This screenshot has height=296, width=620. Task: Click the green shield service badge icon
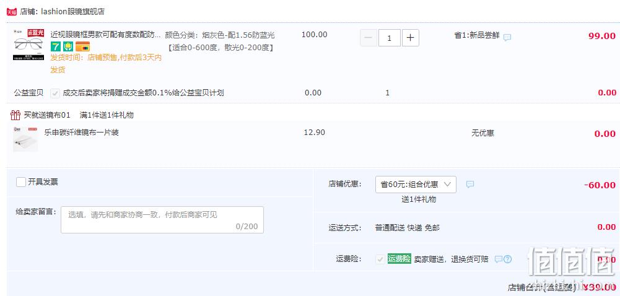point(68,46)
